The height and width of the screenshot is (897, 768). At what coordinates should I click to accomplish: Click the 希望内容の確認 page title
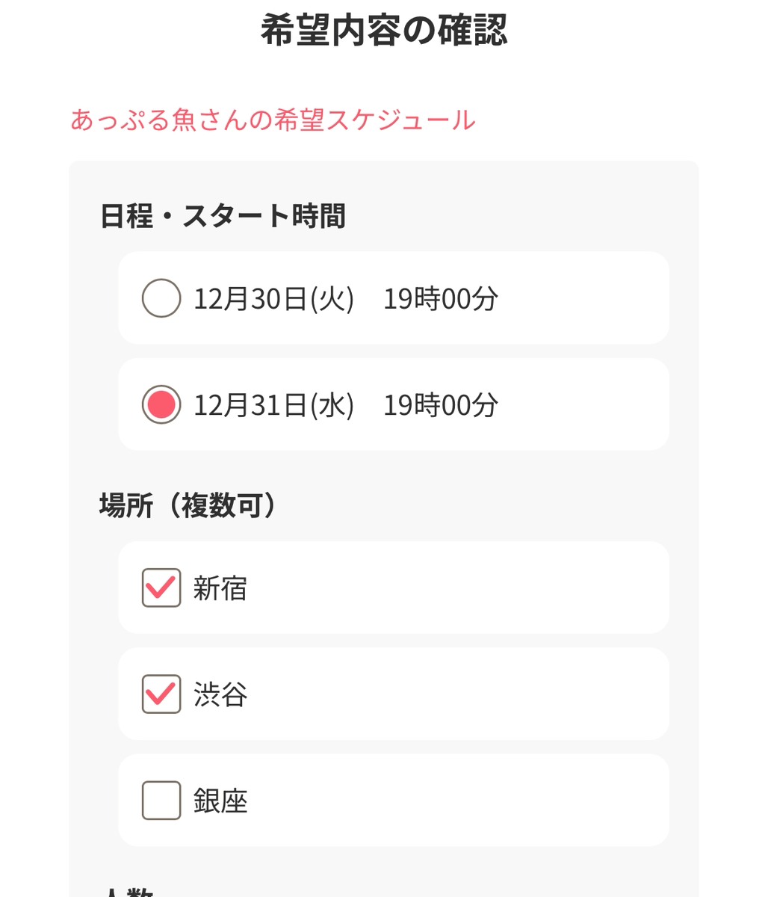[x=384, y=31]
